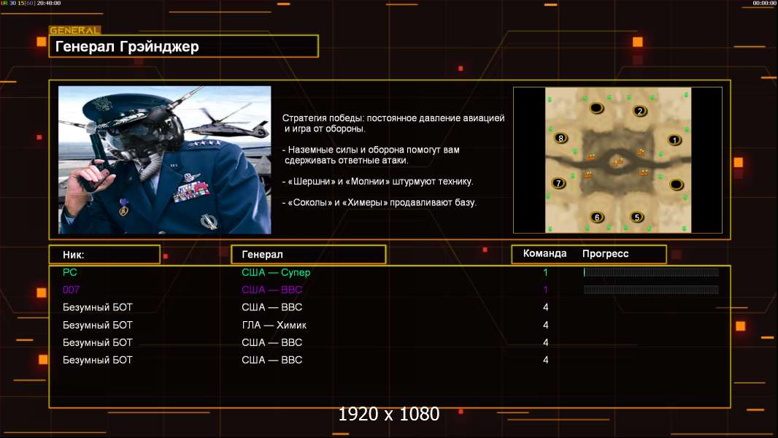
Task: Click the 'Ник:' column header
Action: point(104,255)
